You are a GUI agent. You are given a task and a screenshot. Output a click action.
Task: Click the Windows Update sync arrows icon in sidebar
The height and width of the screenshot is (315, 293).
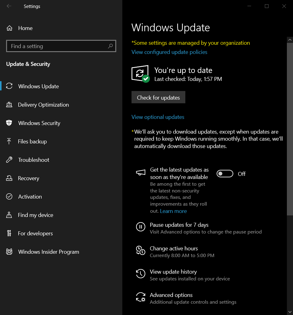coord(9,86)
